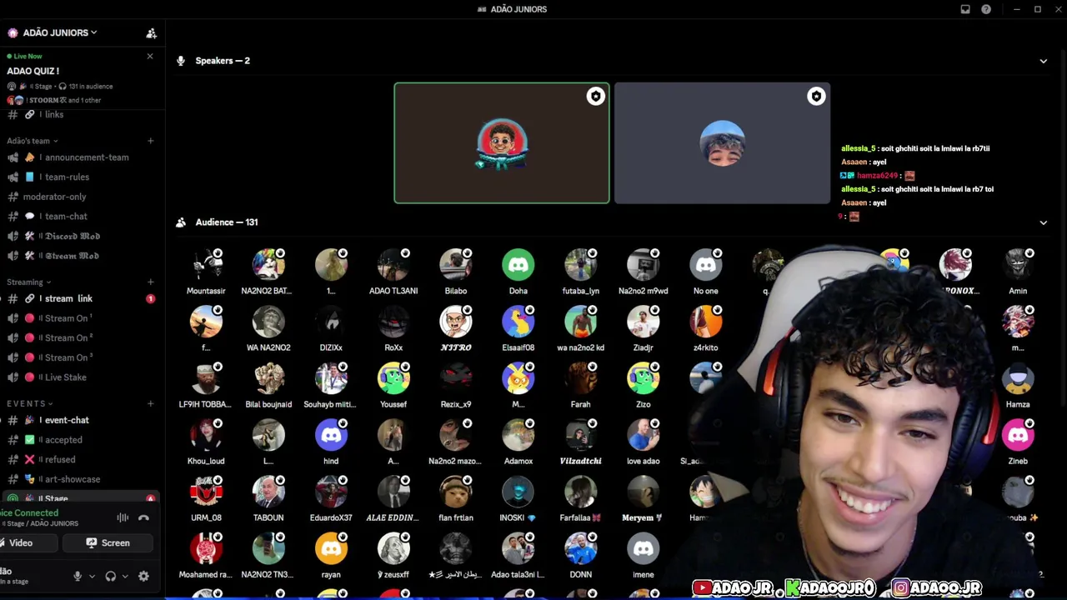This screenshot has width=1067, height=600.
Task: Open microphone input options dropdown
Action: [92, 576]
